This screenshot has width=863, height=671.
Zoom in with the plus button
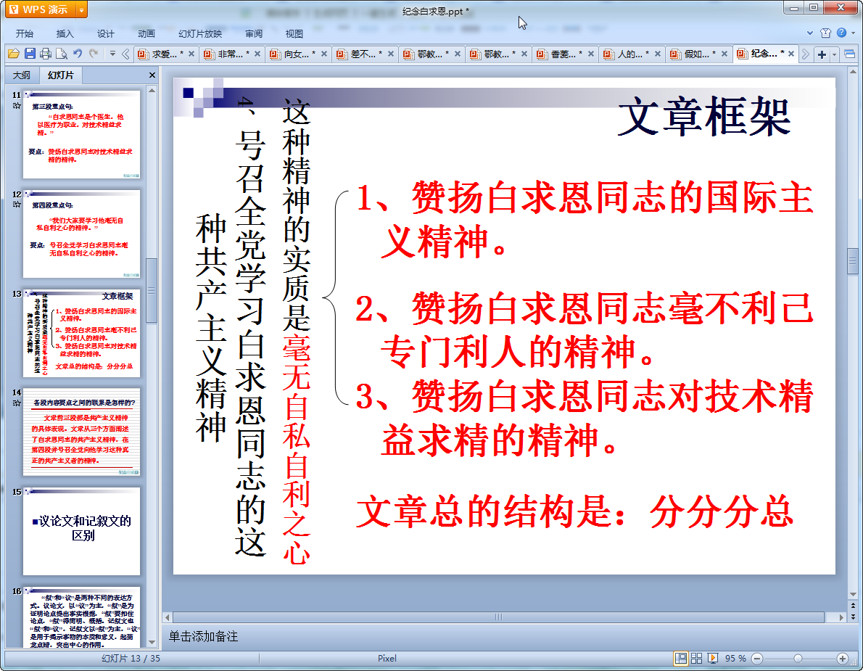[842, 659]
